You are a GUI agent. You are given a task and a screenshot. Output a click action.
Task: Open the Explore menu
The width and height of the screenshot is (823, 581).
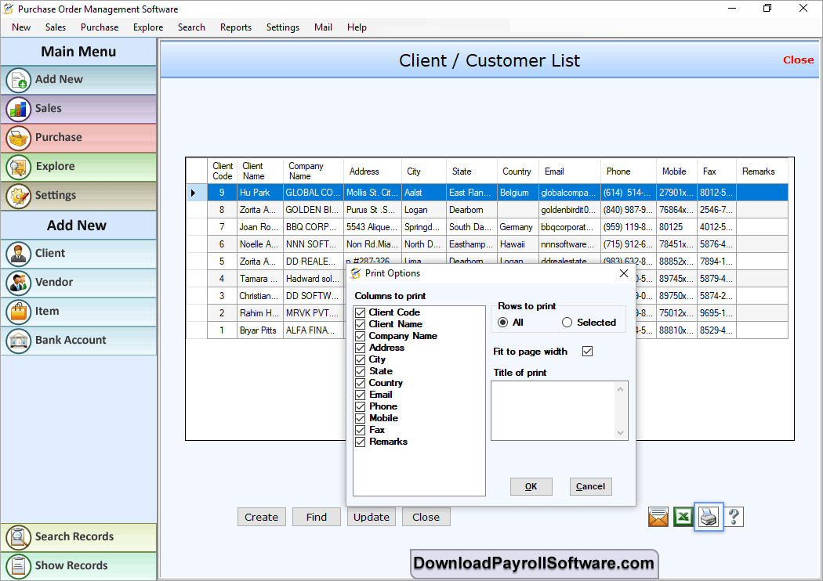click(148, 27)
